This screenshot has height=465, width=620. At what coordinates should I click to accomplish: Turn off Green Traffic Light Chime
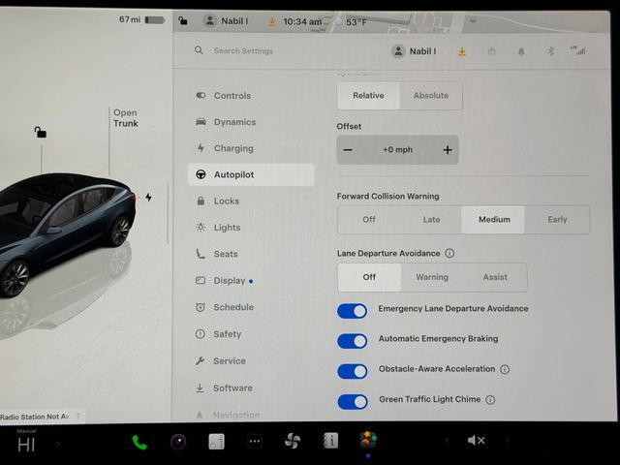coord(353,401)
